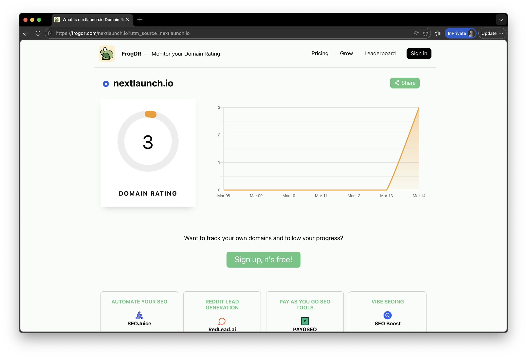Open the Update browser menu
The image size is (527, 358).
[x=492, y=33]
